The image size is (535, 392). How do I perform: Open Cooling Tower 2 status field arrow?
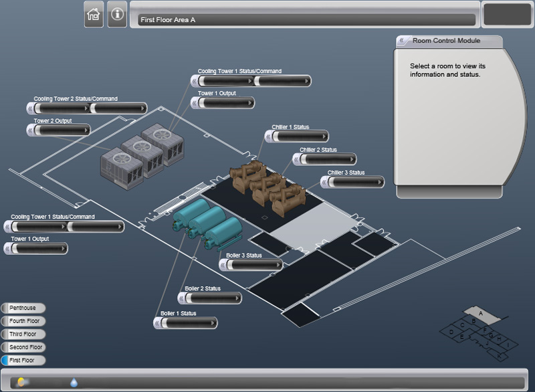[86, 108]
